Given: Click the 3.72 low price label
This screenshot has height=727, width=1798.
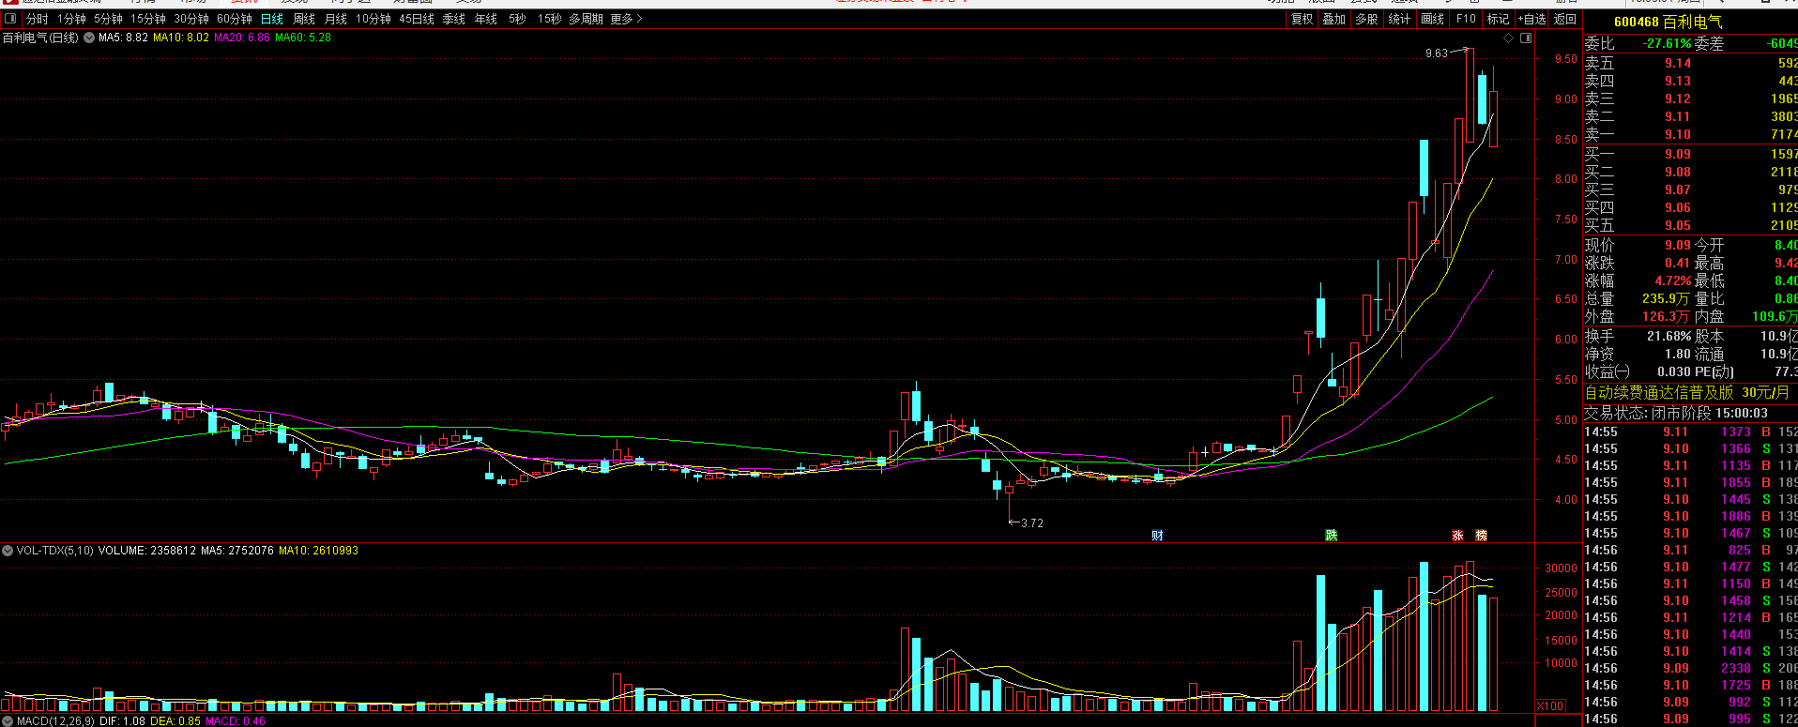Looking at the screenshot, I should coord(1031,523).
